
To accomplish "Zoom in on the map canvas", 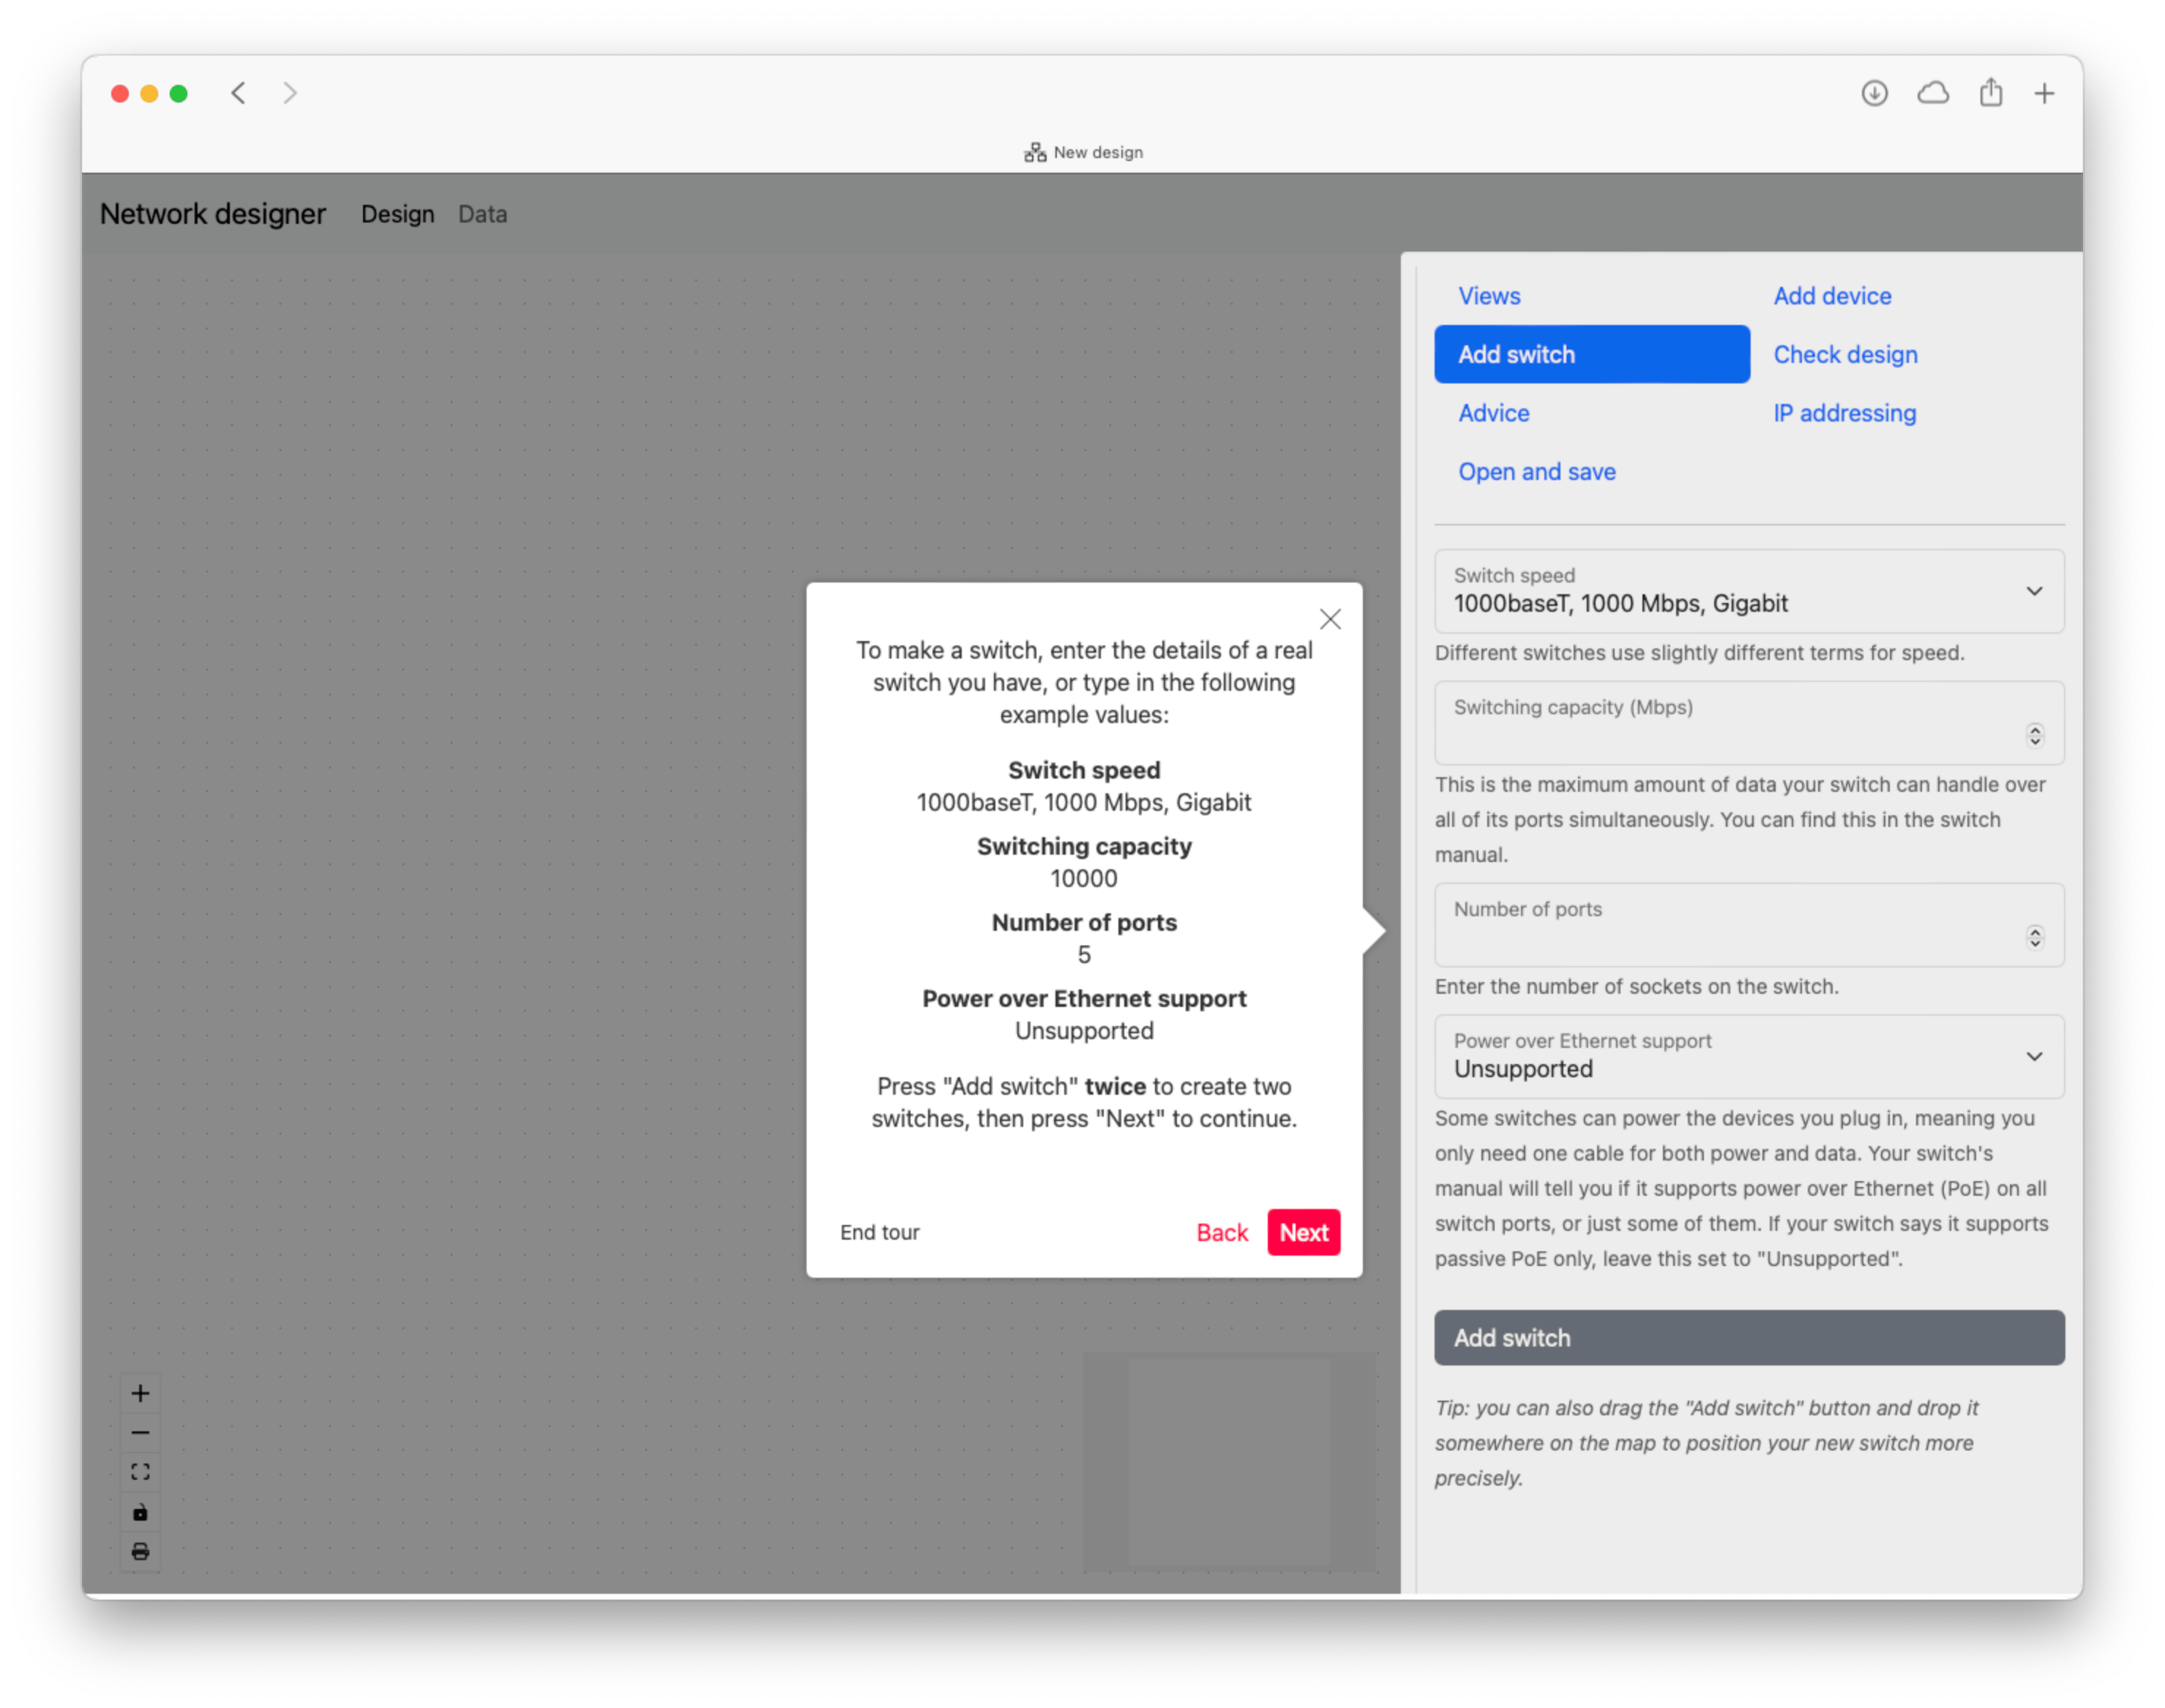I will coord(140,1393).
